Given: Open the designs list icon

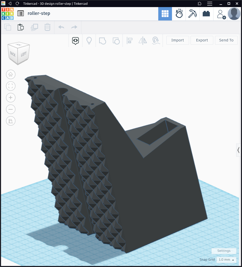Looking at the screenshot, I should (x=21, y=13).
